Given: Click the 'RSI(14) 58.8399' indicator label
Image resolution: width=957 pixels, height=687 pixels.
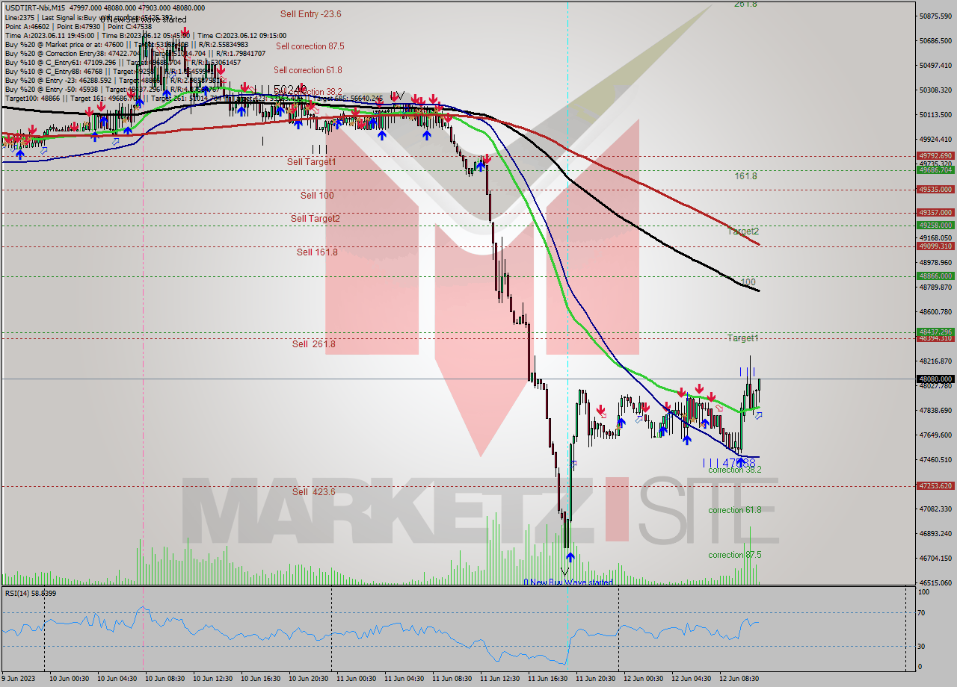Looking at the screenshot, I should pyautogui.click(x=31, y=593).
